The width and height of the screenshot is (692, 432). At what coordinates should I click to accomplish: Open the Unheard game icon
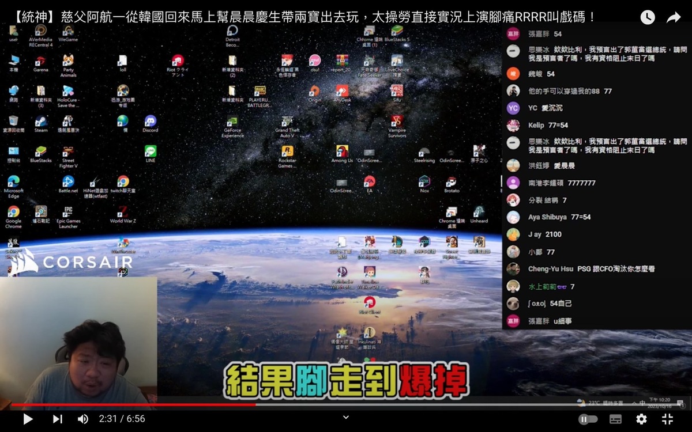coord(479,214)
